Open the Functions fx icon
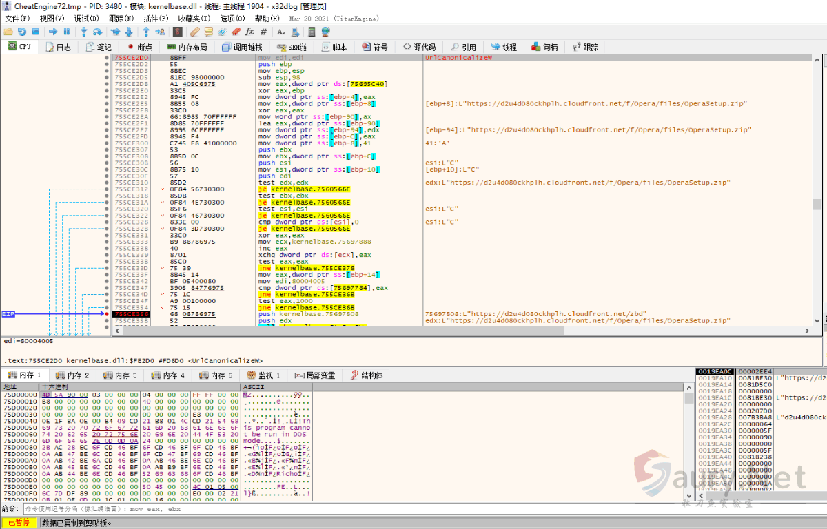Screen dimensions: 827x529 (249, 32)
